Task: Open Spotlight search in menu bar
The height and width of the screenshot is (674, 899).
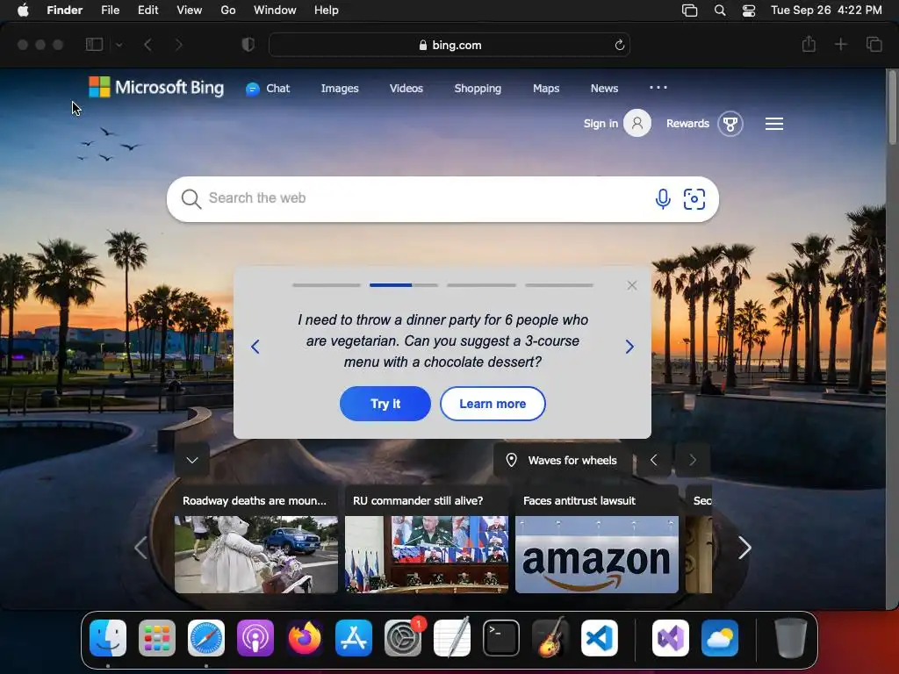Action: point(720,11)
